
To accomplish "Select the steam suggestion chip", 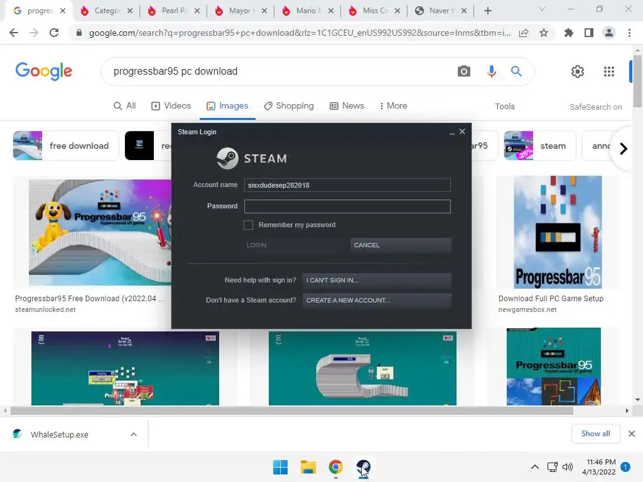I will point(539,146).
